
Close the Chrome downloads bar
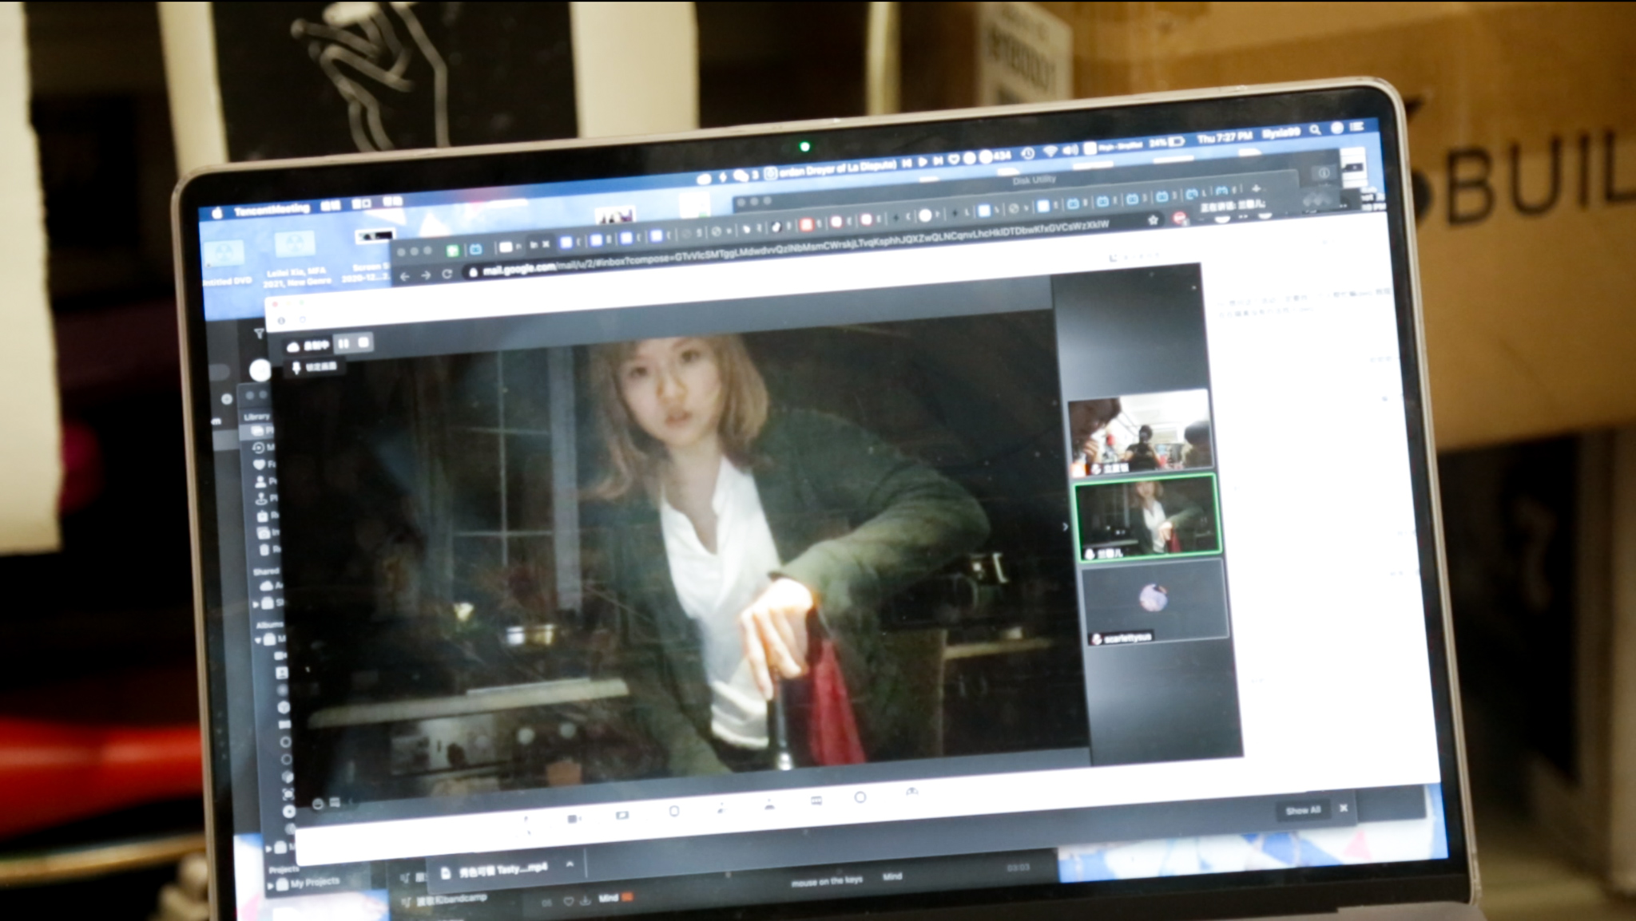click(1344, 808)
